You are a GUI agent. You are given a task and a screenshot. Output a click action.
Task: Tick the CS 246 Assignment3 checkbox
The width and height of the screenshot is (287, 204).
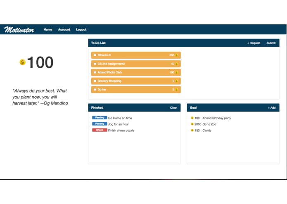(x=95, y=64)
